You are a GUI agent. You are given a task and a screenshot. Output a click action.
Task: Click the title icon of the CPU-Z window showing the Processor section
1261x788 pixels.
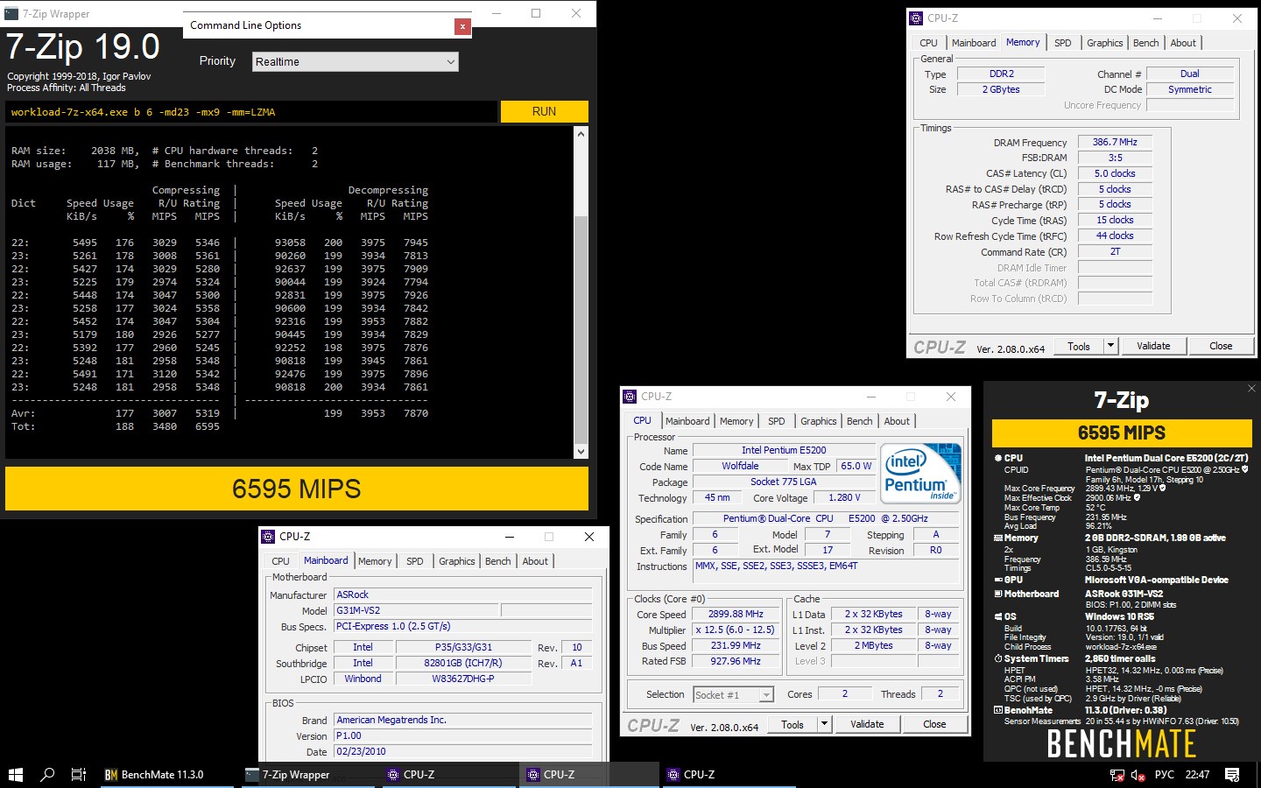[x=630, y=396]
